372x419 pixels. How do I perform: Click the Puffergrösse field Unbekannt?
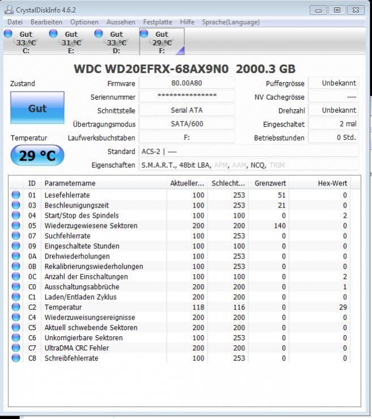(x=333, y=83)
